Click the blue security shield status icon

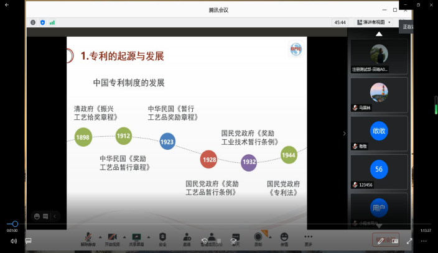42,22
